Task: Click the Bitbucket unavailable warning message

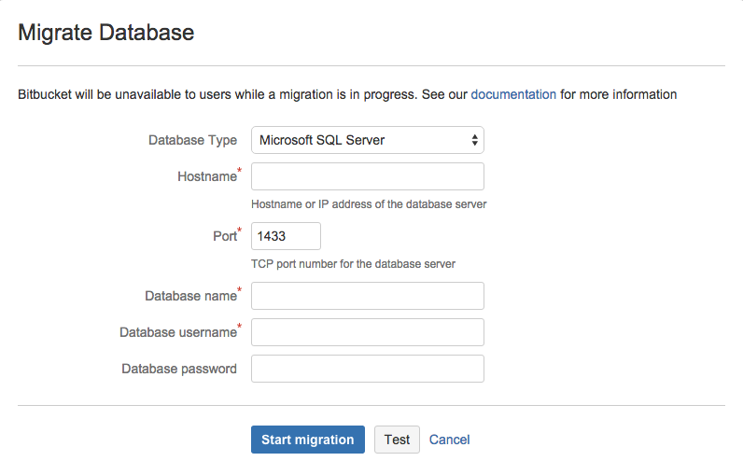Action: 243,94
